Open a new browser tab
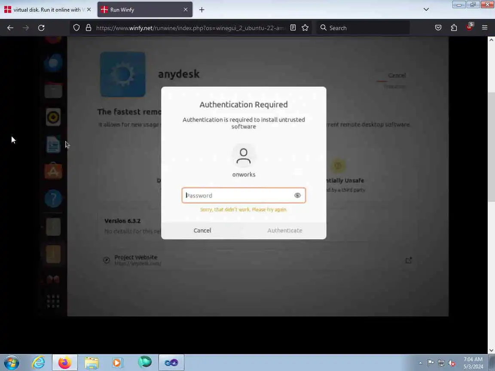 click(x=202, y=10)
